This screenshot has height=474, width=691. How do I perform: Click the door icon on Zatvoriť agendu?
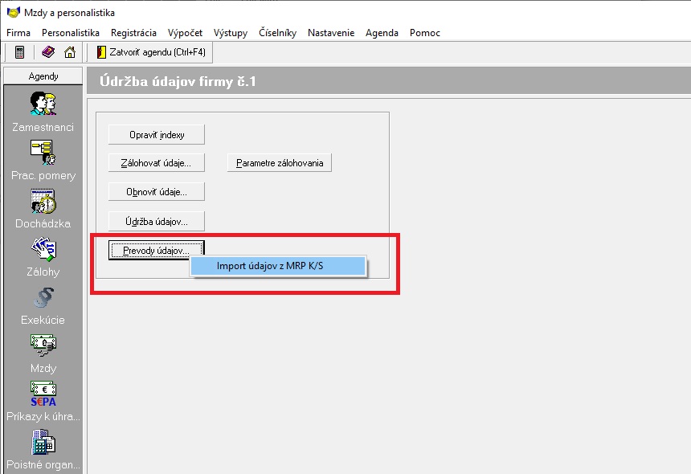101,52
